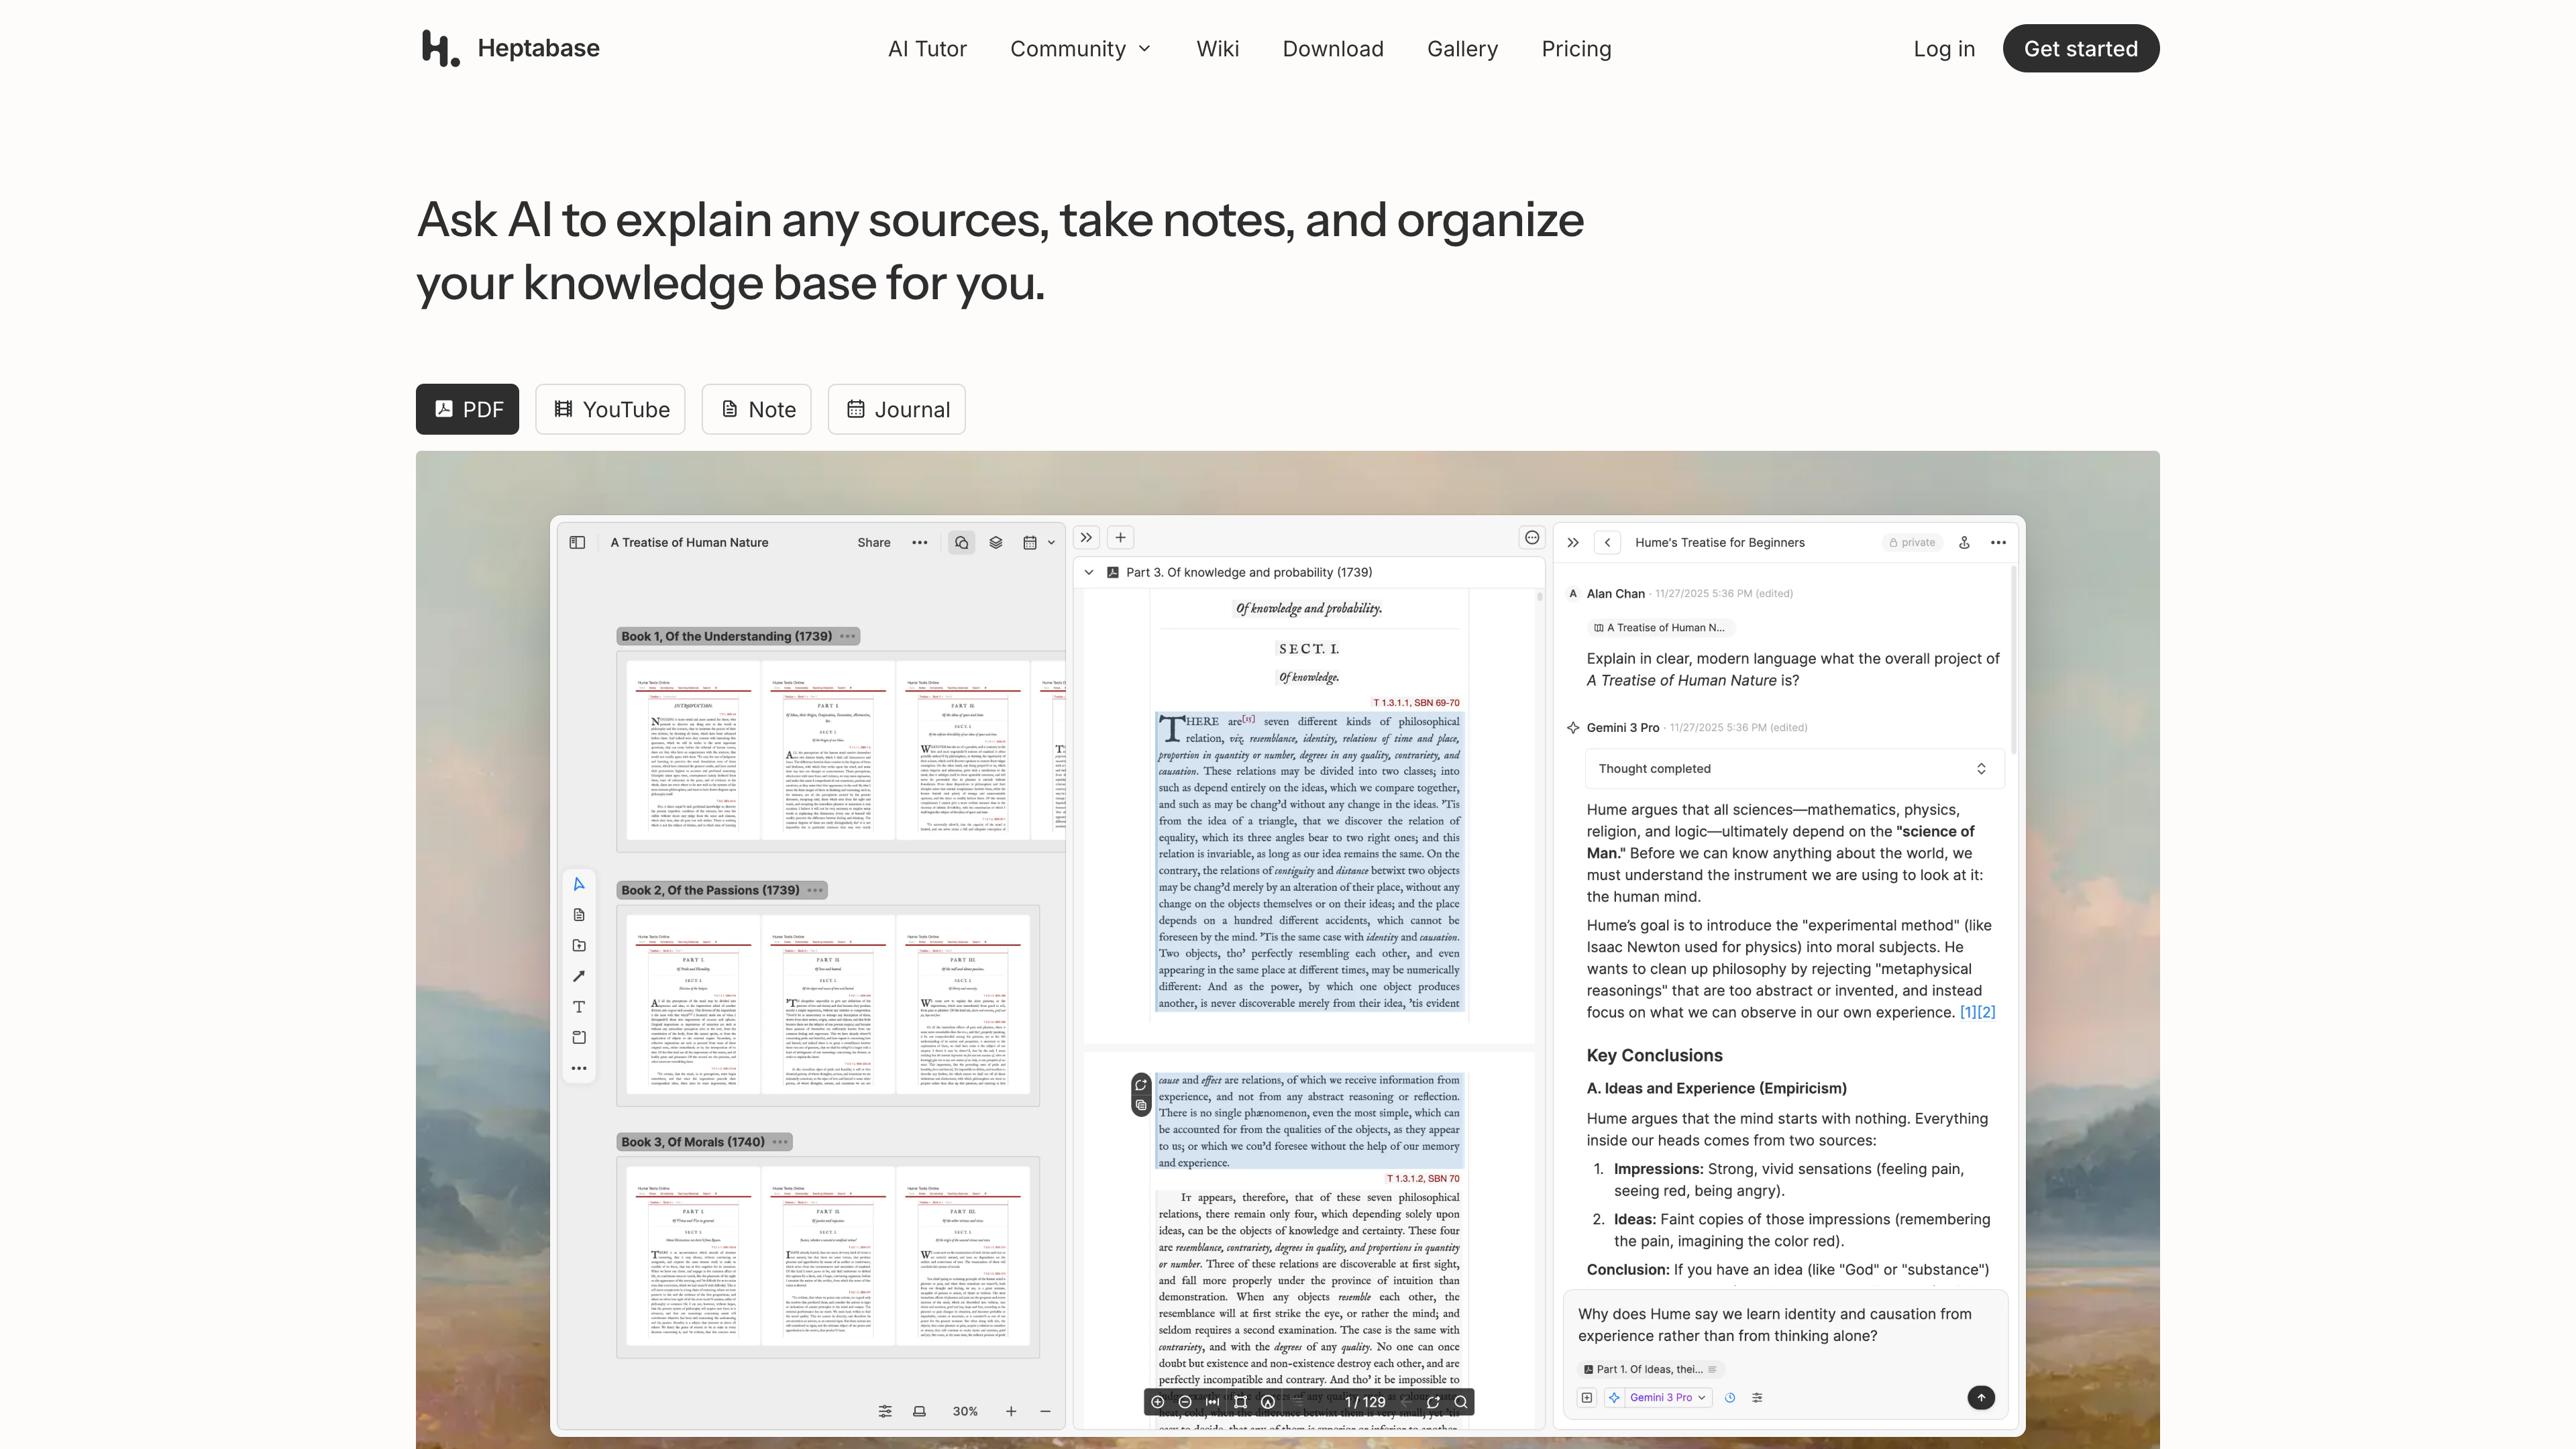The height and width of the screenshot is (1449, 2576).
Task: Open the Wiki link
Action: 1217,49
